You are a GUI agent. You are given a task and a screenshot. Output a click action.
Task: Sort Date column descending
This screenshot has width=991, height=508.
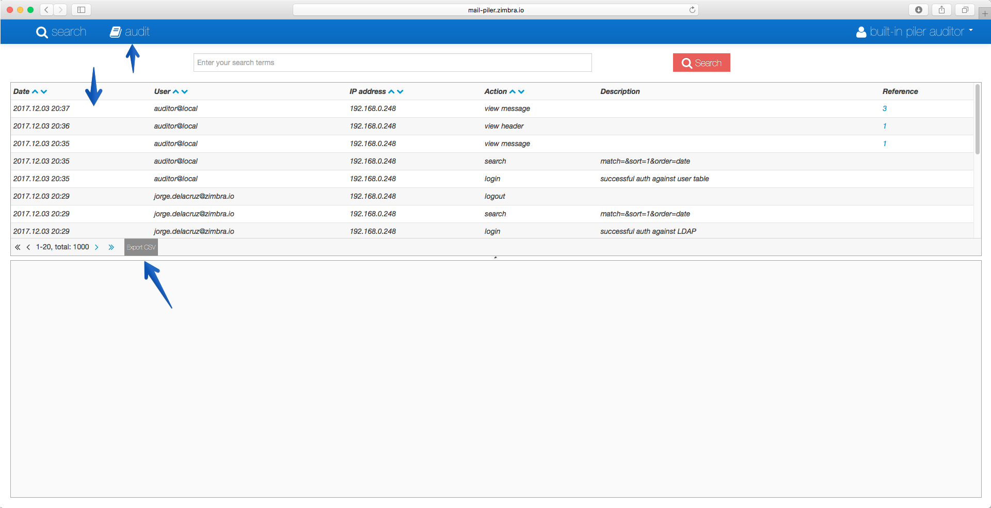[x=44, y=91]
